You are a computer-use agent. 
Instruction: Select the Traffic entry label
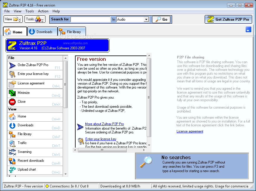pos(22,143)
